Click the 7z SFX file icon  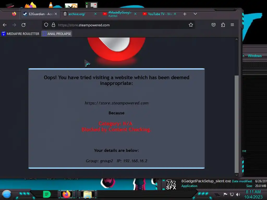pos(171,185)
